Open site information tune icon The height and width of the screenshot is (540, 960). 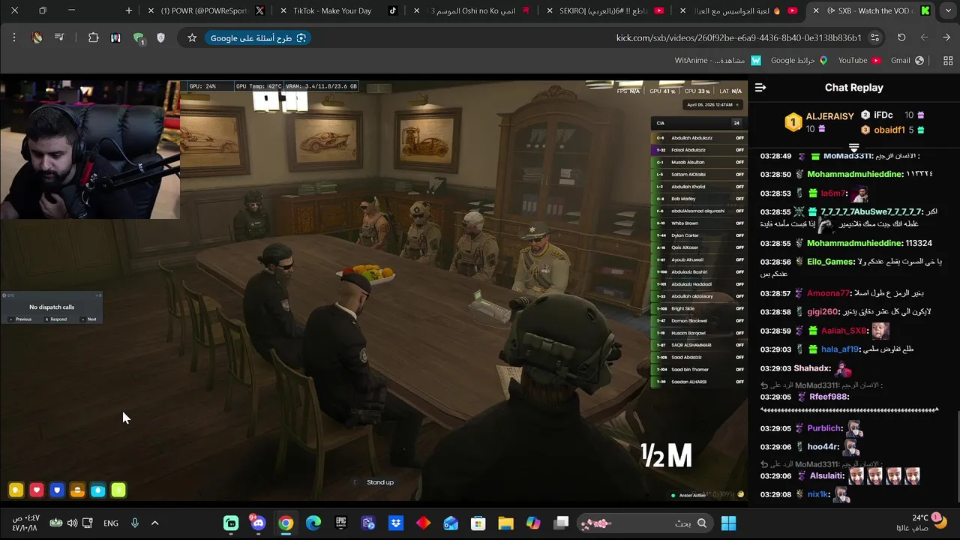pos(874,37)
